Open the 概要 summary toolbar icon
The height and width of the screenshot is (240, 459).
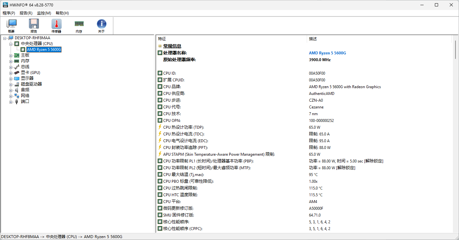[x=11, y=24]
